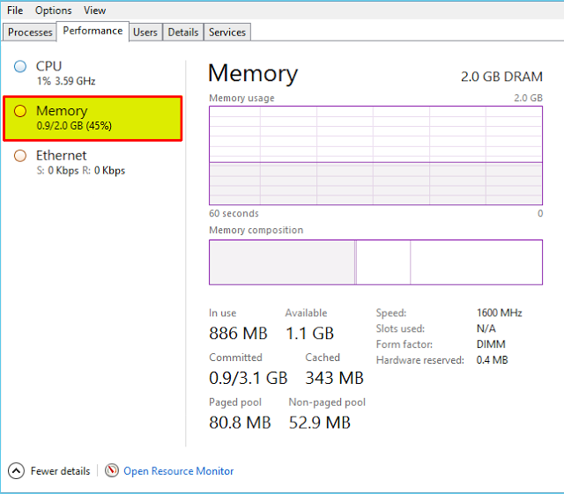564x494 pixels.
Task: Click the '2.0 GB' graph maximum label
Action: pos(528,98)
